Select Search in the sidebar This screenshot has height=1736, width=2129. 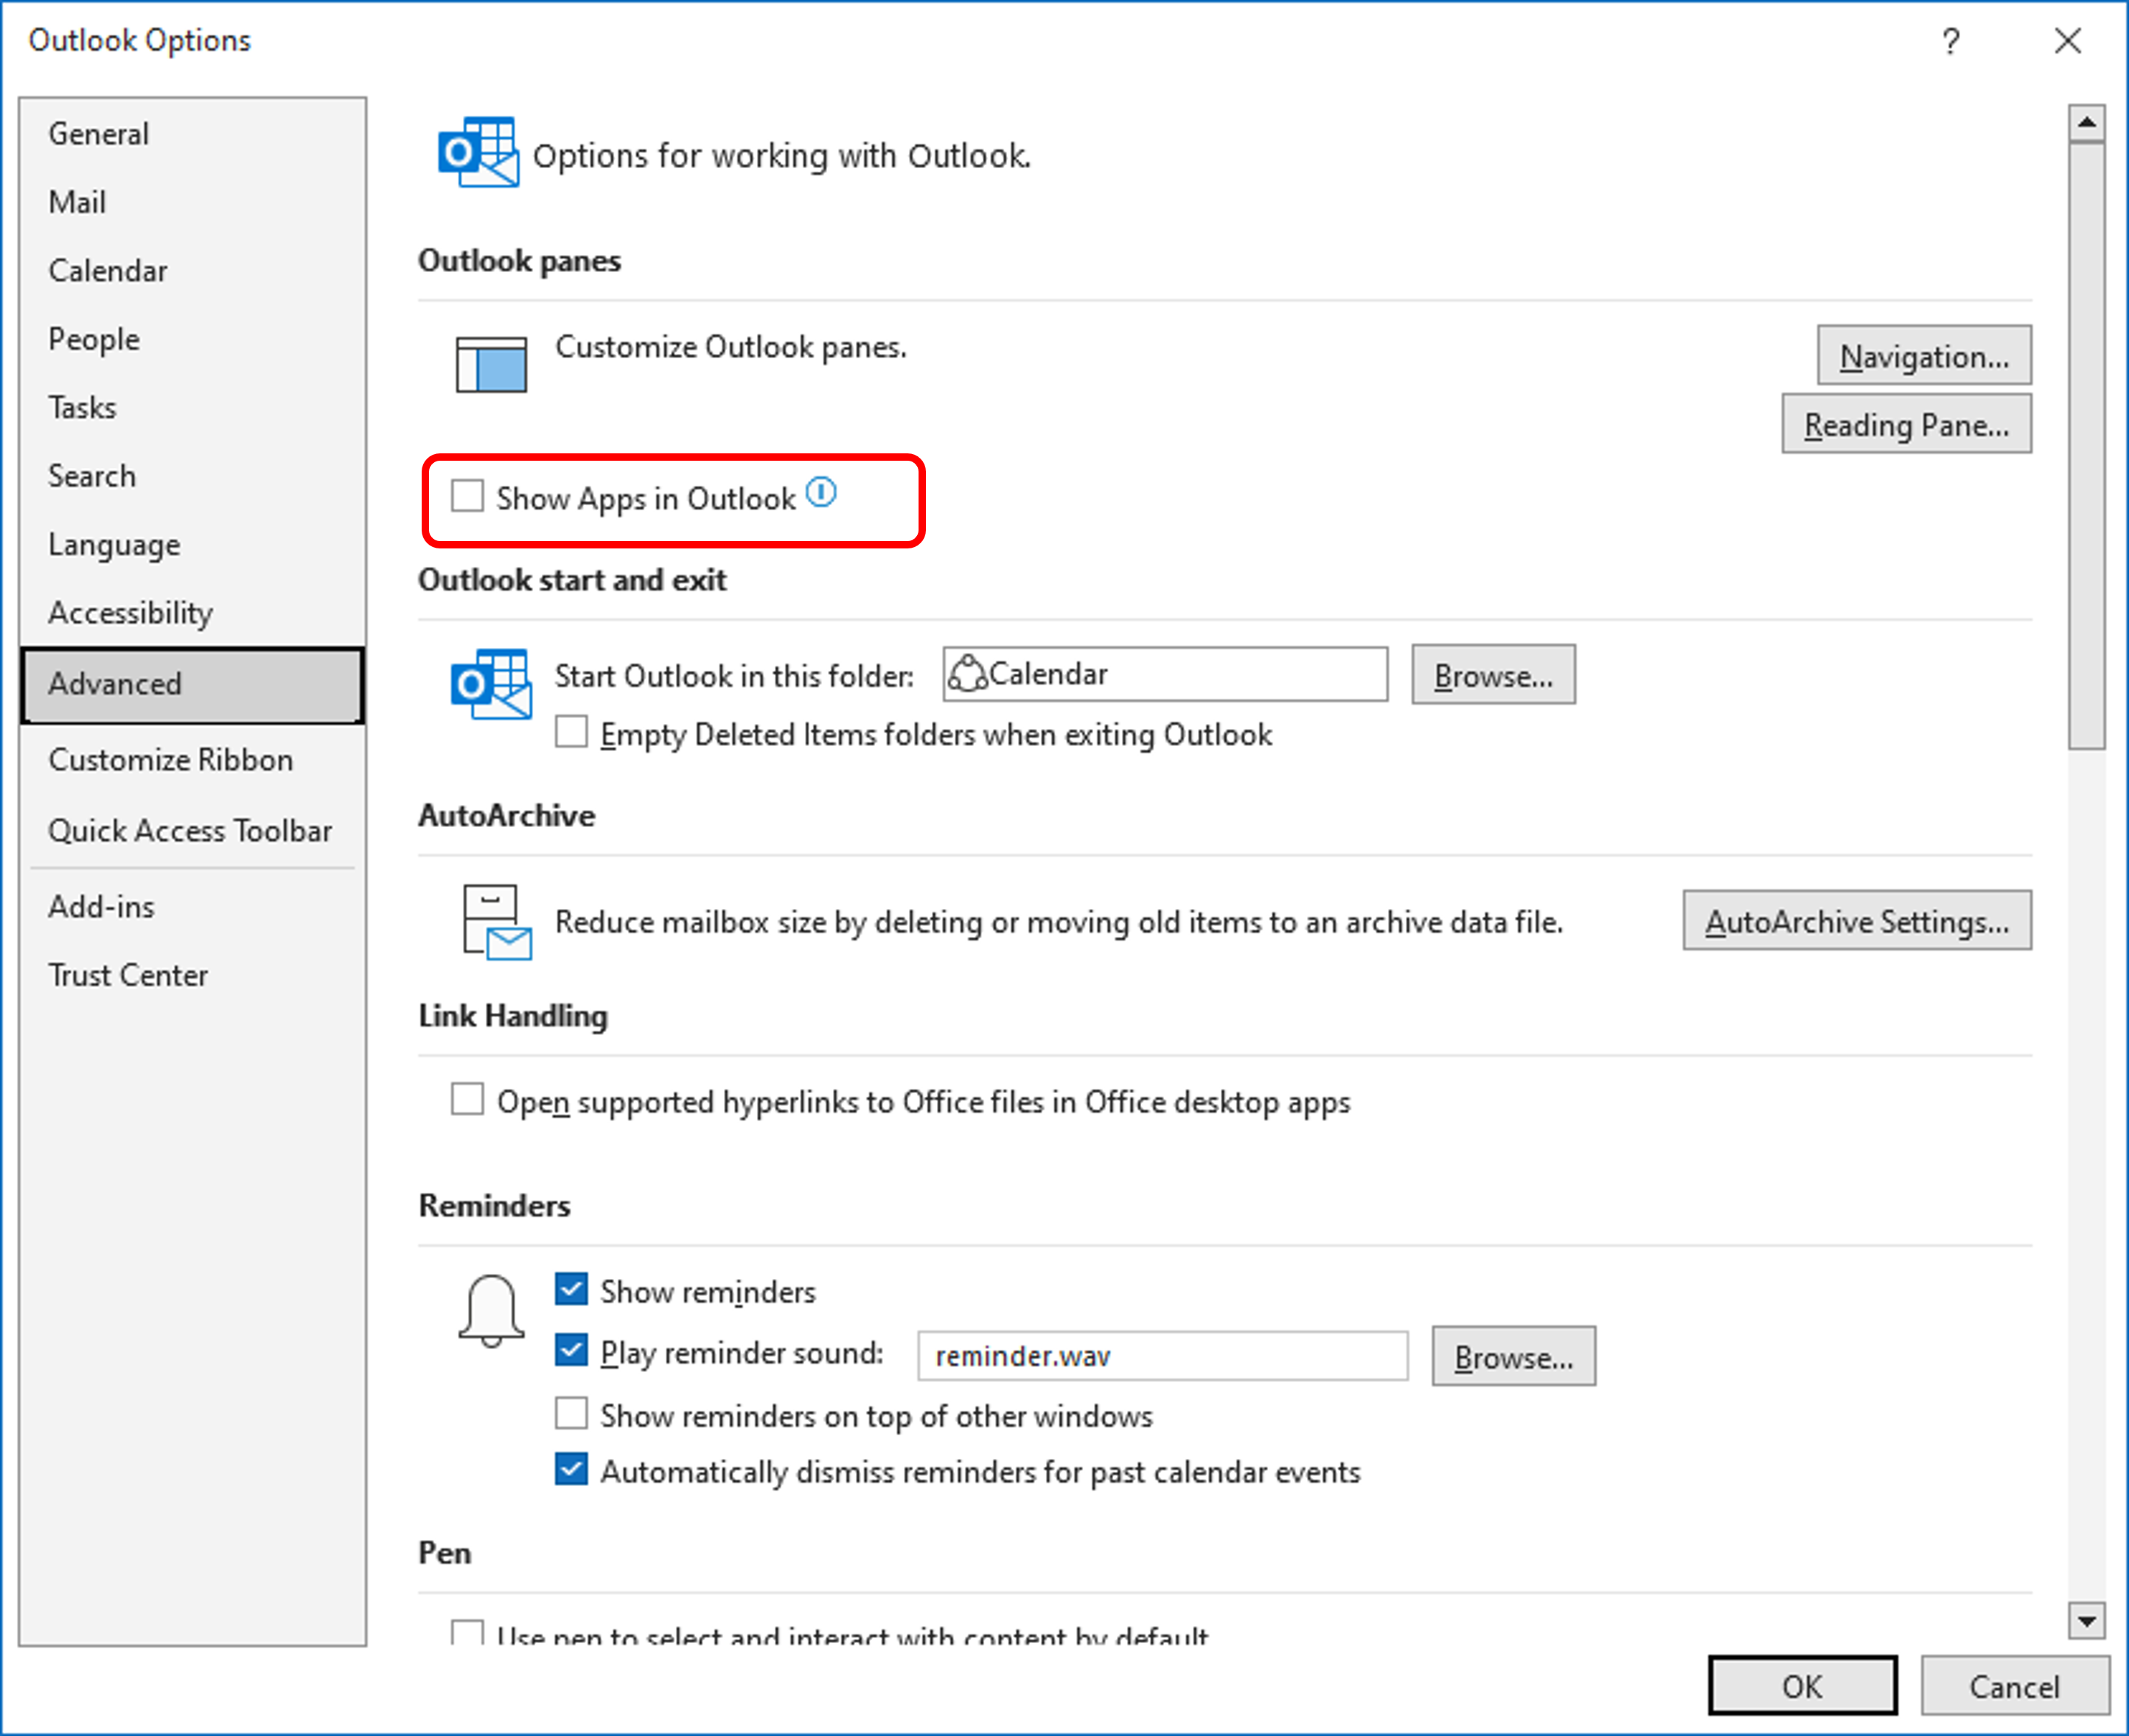click(192, 476)
